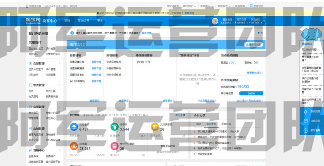The height and width of the screenshot is (166, 324).
Task: Click the blue elephant mascot
Action: [x=311, y=34]
